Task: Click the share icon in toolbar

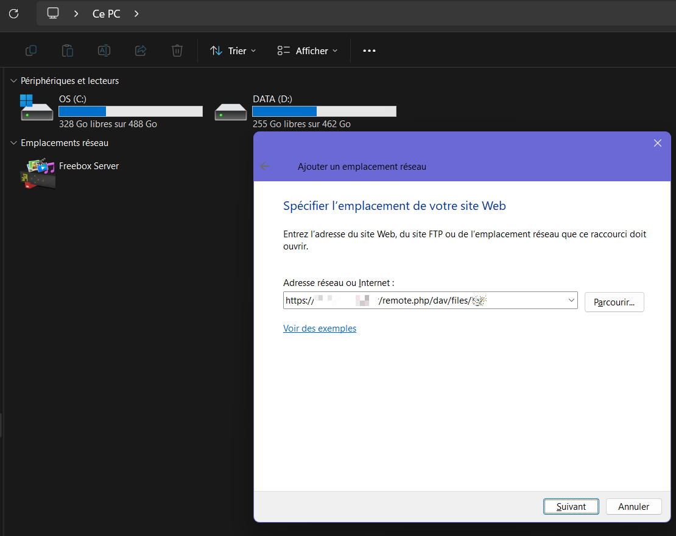Action: pyautogui.click(x=141, y=50)
